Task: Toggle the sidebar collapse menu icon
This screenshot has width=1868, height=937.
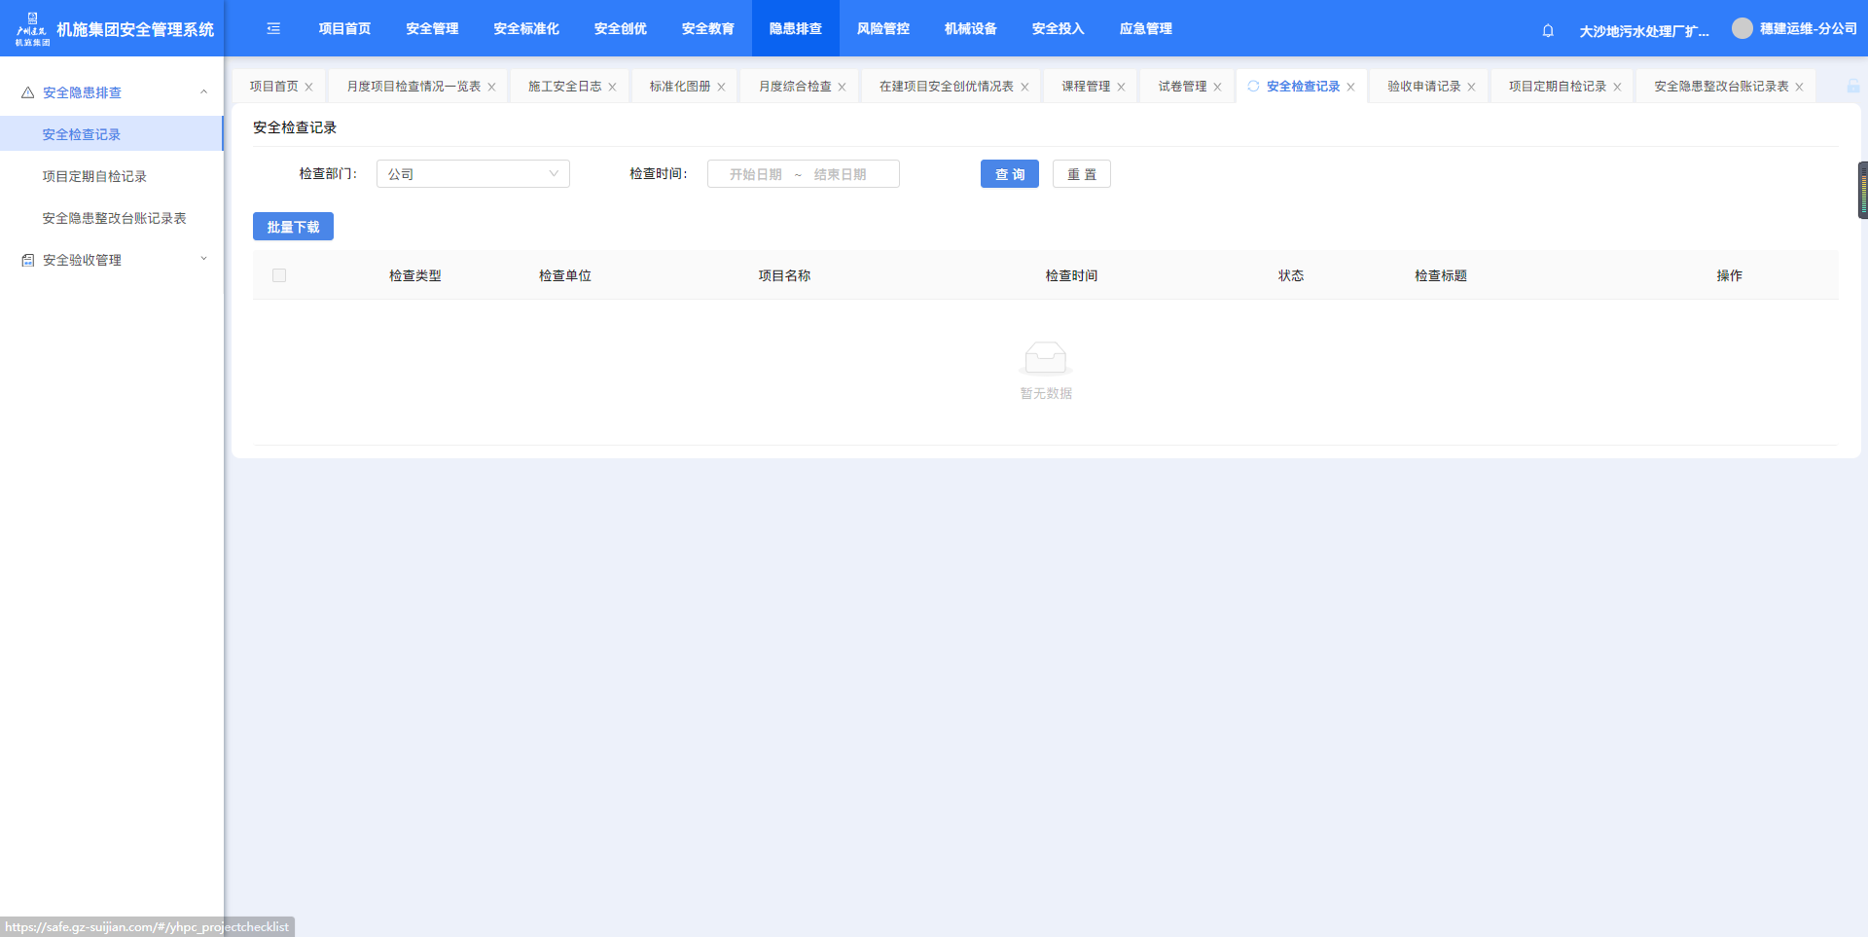Action: pyautogui.click(x=273, y=29)
